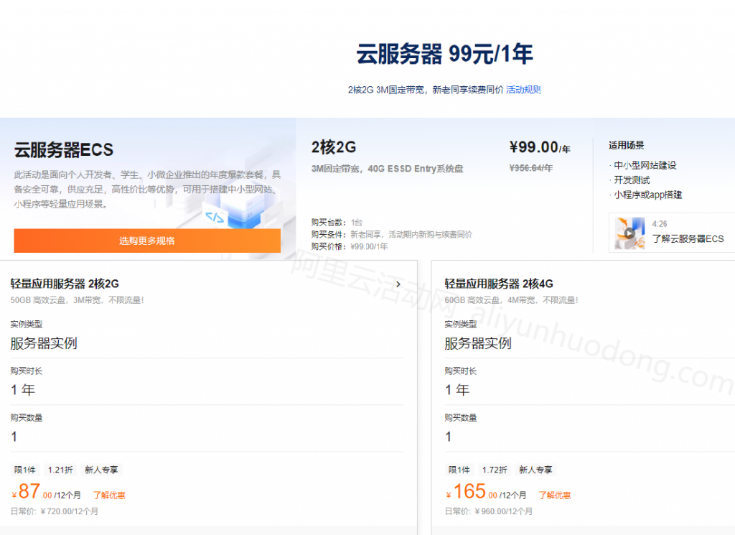Screen dimensions: 735x535
Task: Click the 购买台数: 1台 line
Action: 337,222
